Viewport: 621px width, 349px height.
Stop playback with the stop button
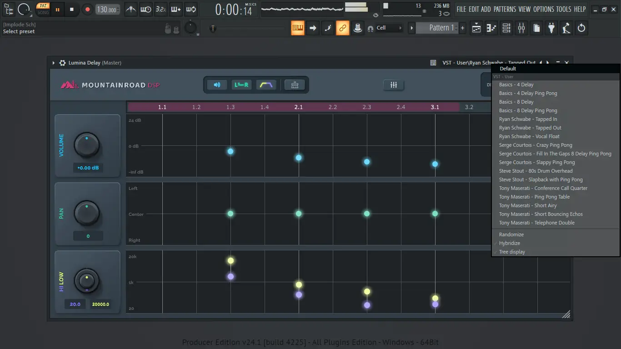tap(72, 9)
